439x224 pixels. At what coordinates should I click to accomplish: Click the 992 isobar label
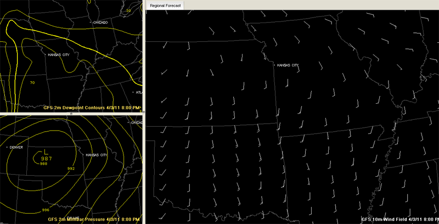71,169
